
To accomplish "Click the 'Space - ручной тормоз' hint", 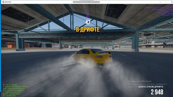I will (12, 94).
